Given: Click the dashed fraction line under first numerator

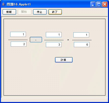Looking at the screenshot, I should [18, 40].
